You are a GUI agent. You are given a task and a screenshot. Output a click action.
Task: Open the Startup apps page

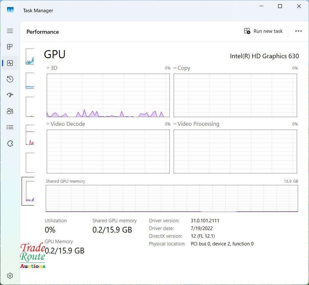point(10,95)
